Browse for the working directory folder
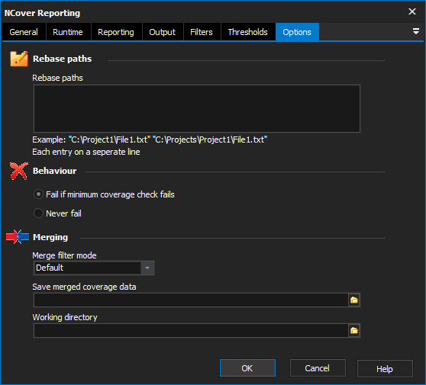The image size is (426, 385). coord(354,330)
